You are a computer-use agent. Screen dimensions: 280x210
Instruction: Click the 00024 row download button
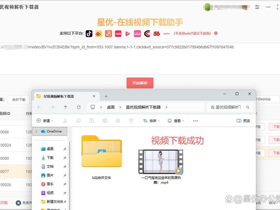point(275,140)
